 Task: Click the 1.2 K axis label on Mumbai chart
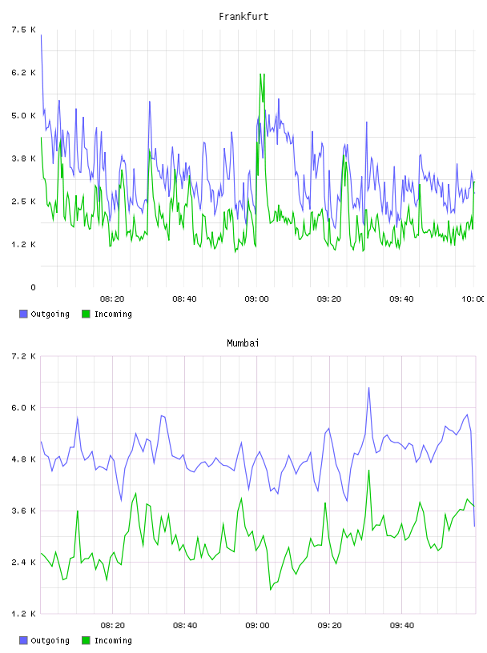click(23, 614)
